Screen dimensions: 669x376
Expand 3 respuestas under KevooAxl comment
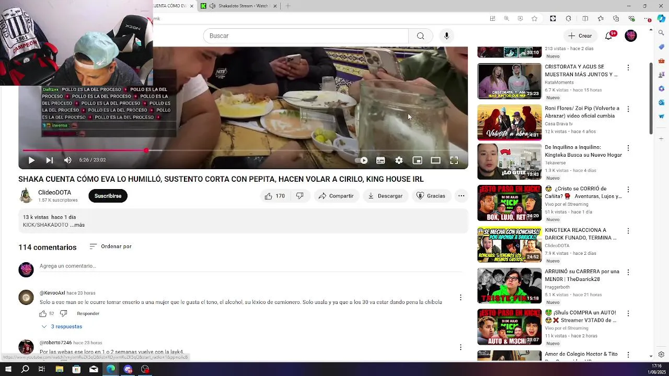[62, 326]
